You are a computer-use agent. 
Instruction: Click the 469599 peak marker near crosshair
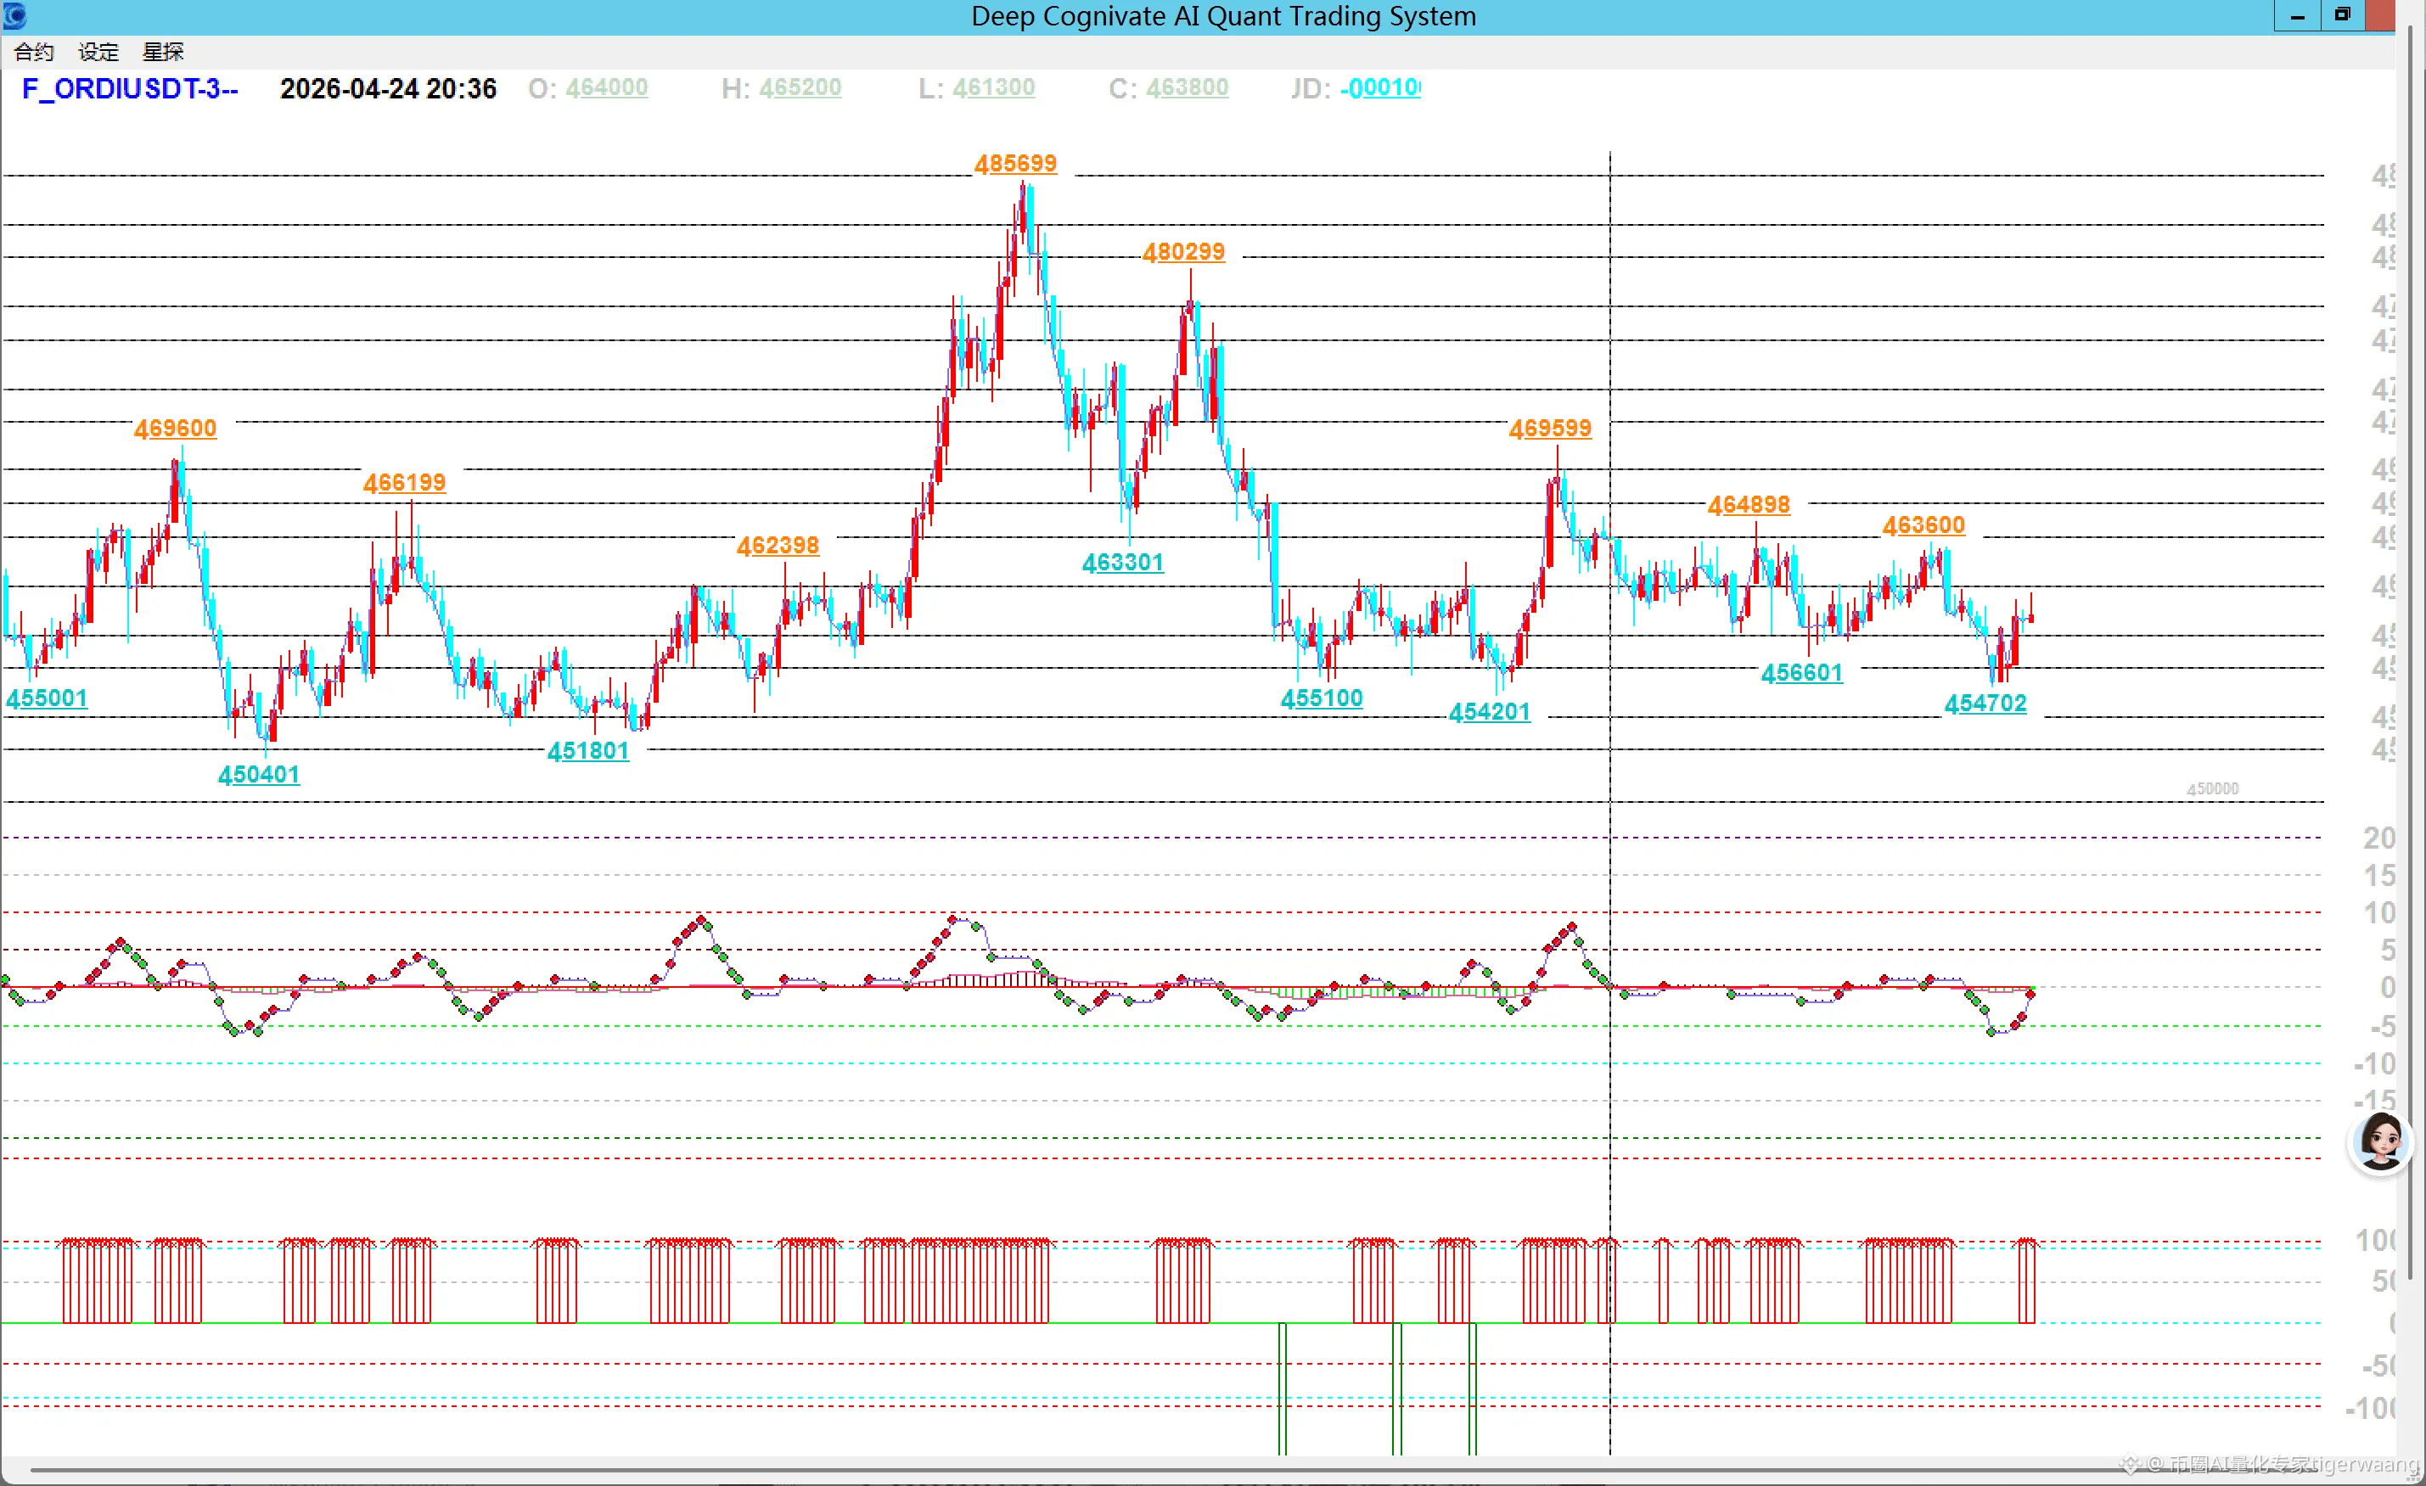tap(1550, 428)
